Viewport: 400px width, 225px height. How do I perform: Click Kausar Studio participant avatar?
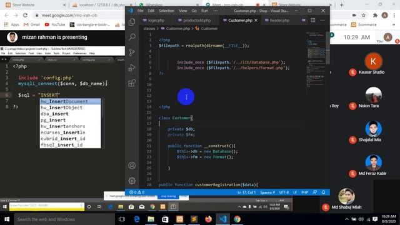[x=373, y=61]
